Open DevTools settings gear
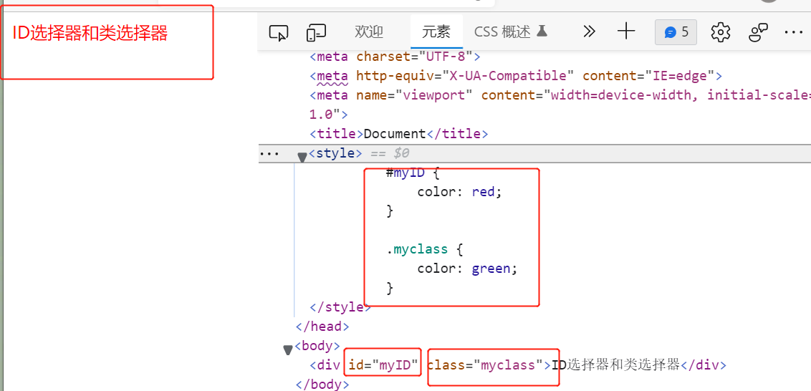The width and height of the screenshot is (811, 391). [720, 33]
